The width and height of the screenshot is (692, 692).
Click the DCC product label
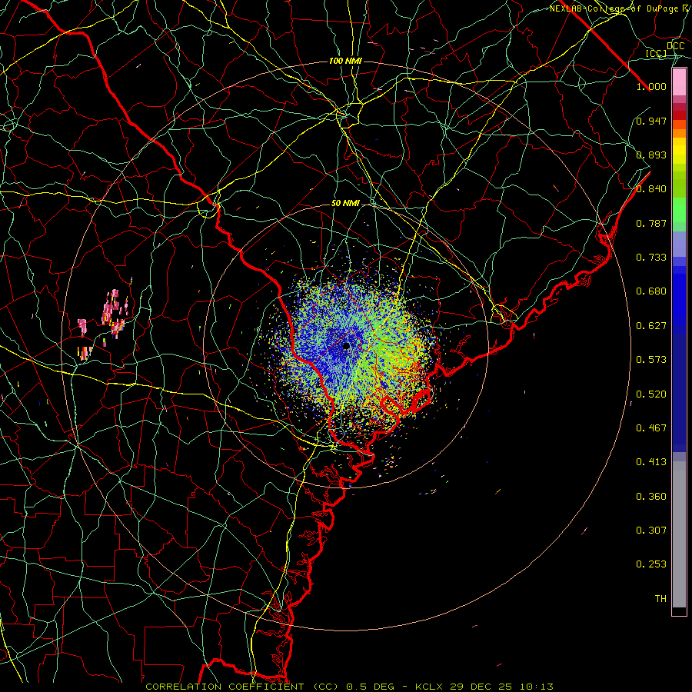(676, 46)
